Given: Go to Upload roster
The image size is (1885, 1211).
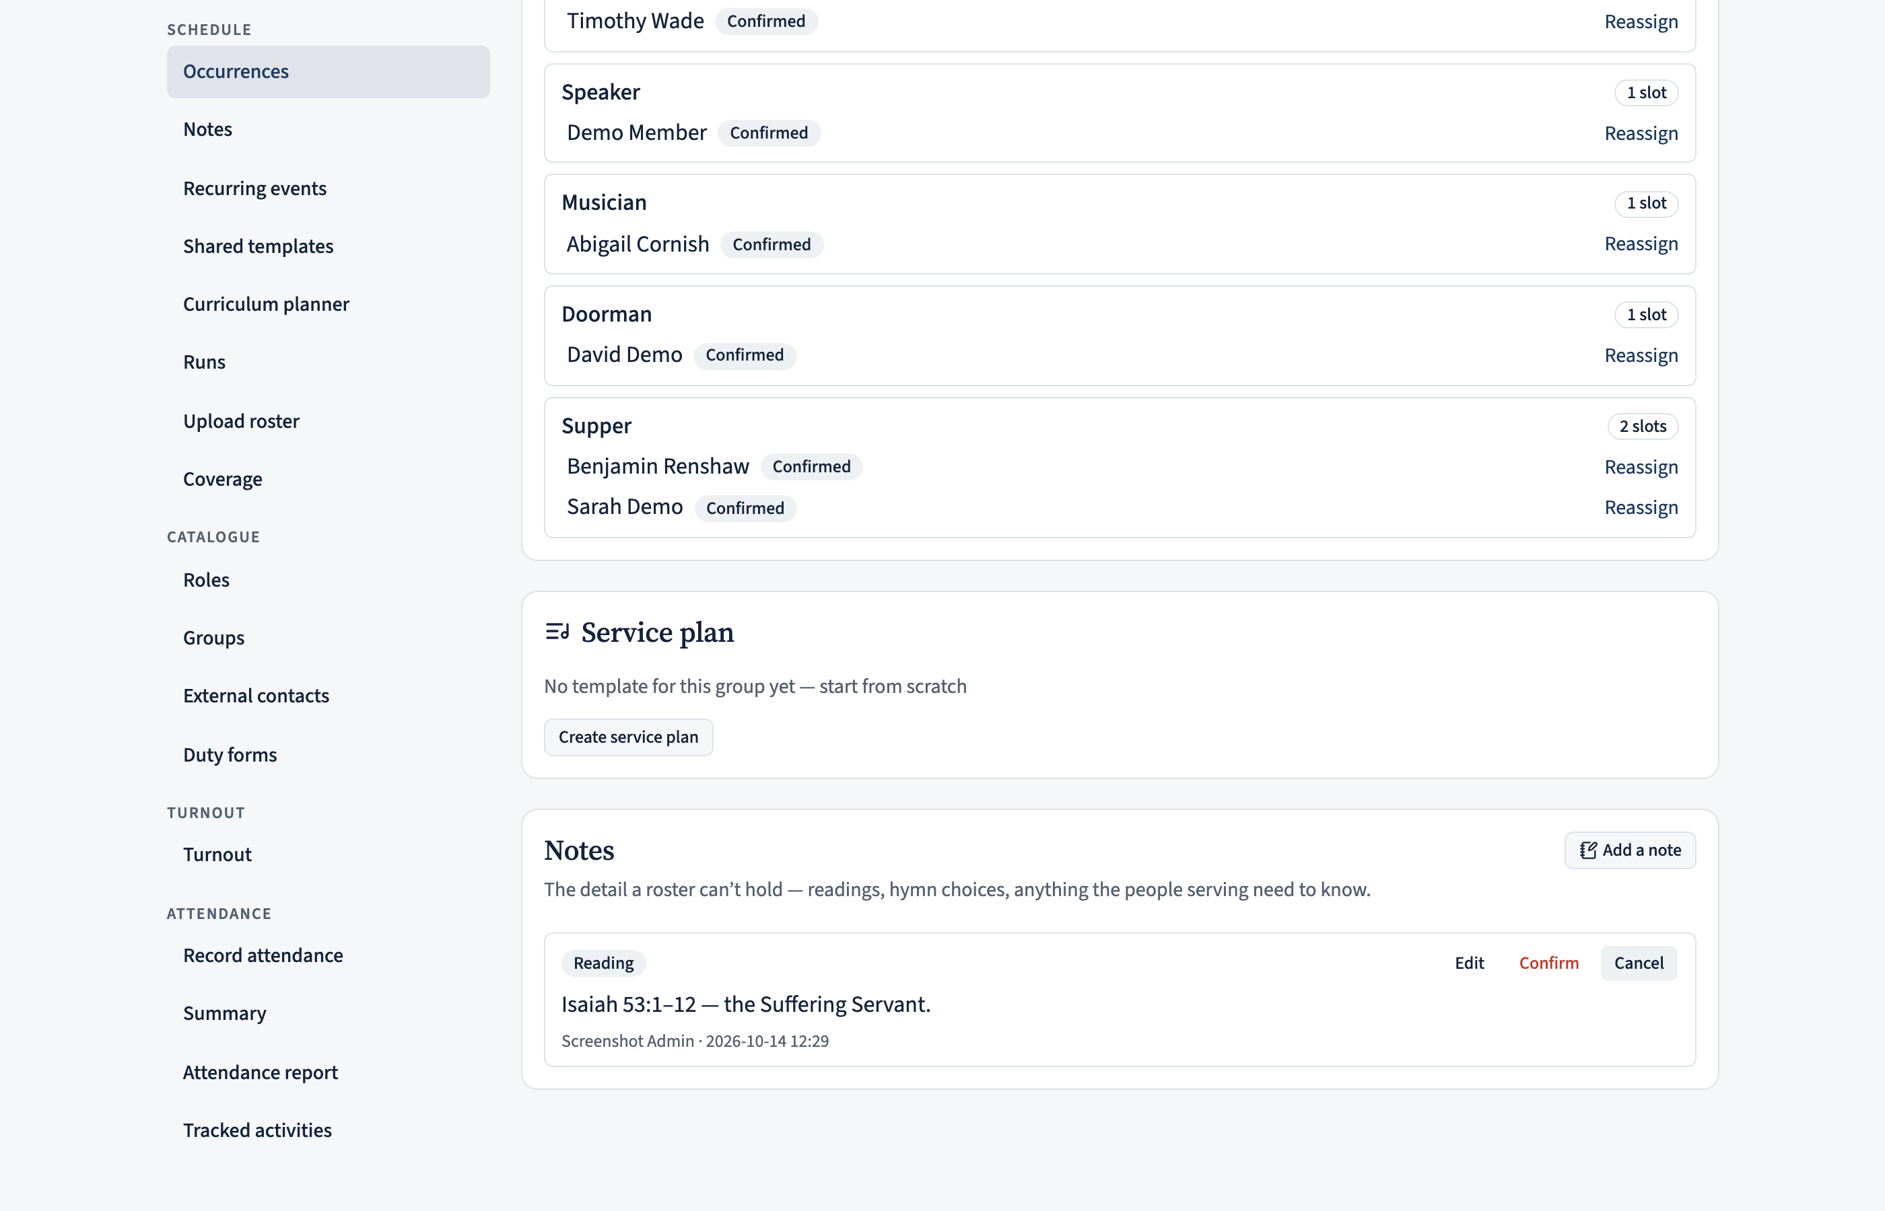Looking at the screenshot, I should (x=328, y=421).
